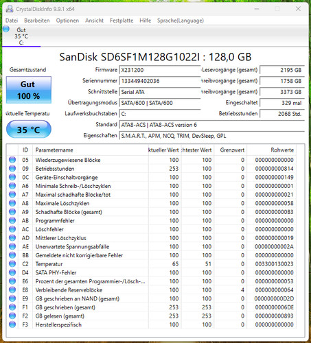Click status orb of Prozent der gesamten Programmier row
Screen dimensions: 311x343
pos(12,281)
